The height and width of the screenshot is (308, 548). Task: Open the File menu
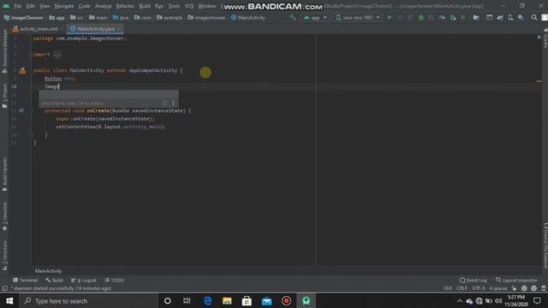point(17,6)
